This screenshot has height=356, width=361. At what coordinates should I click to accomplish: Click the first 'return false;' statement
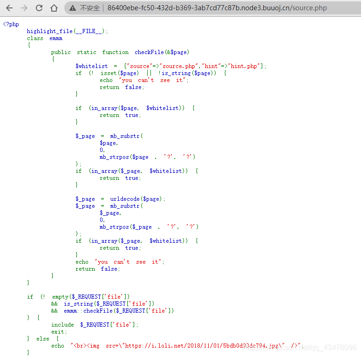click(122, 87)
